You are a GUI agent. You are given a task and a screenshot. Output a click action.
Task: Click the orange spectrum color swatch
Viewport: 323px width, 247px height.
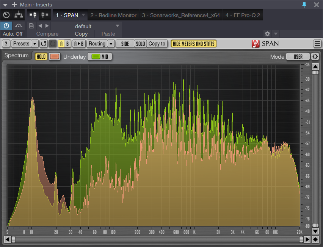55,56
